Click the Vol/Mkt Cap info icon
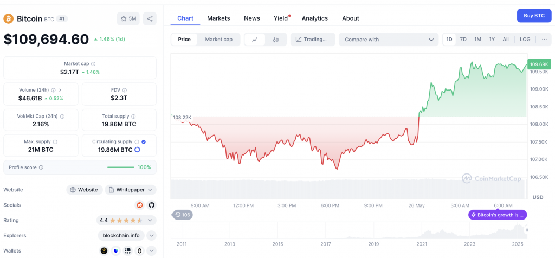Image resolution: width=555 pixels, height=258 pixels. 62,116
